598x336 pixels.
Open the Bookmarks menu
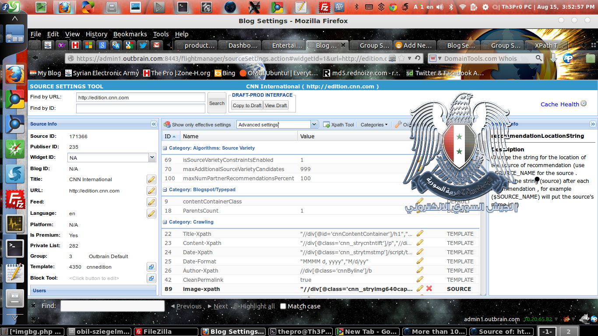(x=130, y=34)
